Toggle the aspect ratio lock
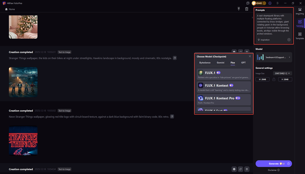The width and height of the screenshot is (305, 174). click(x=274, y=79)
